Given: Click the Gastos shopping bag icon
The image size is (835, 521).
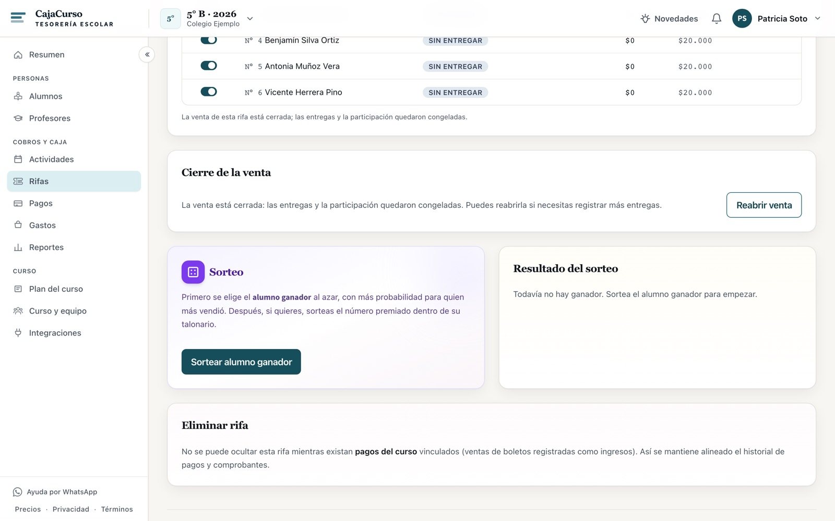Looking at the screenshot, I should 18,225.
